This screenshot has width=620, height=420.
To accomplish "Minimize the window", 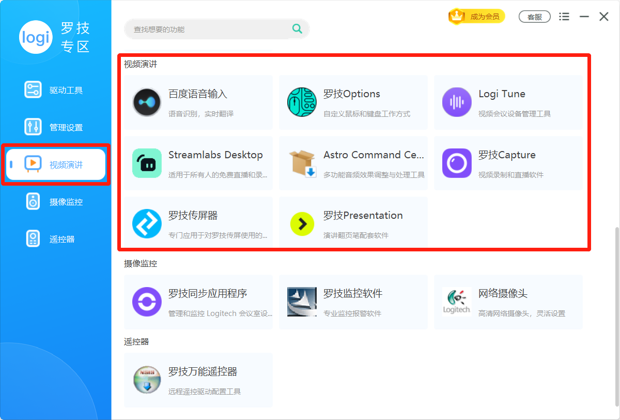I will pos(584,17).
